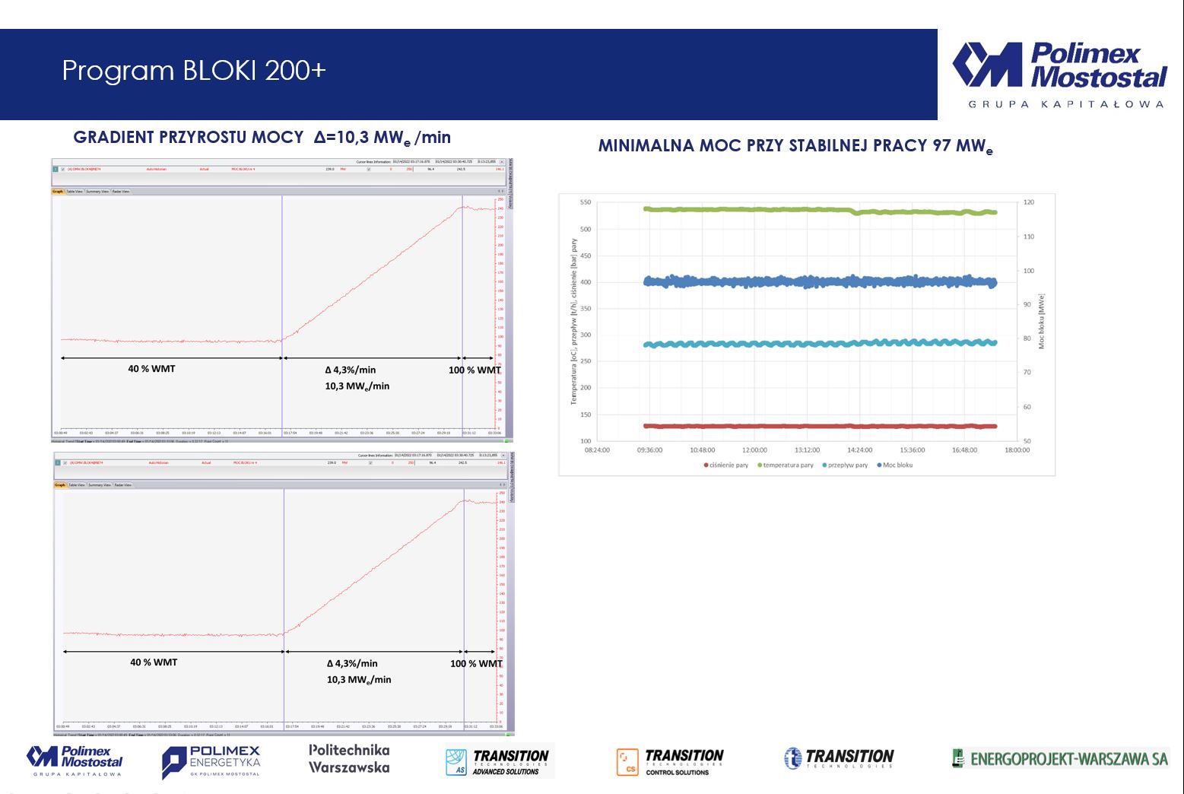Viewport: 1184px width, 794px height.
Task: Click the tab scroll arrows in the lower trend
Action: pyautogui.click(x=502, y=484)
